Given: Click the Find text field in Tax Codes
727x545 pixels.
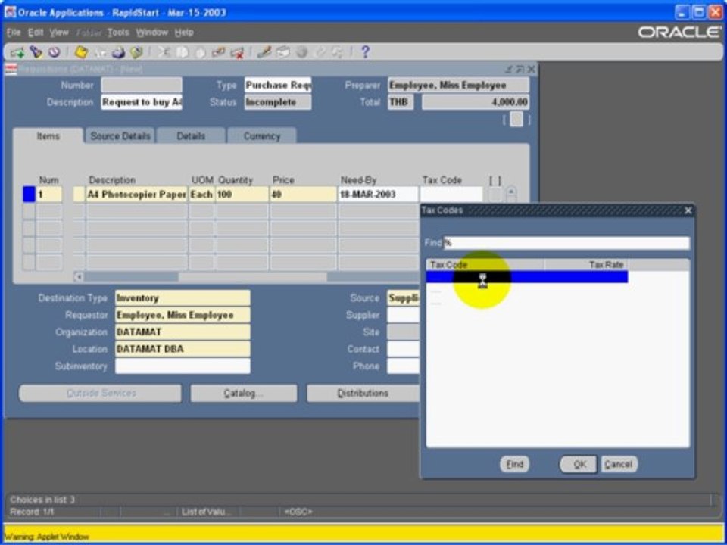Looking at the screenshot, I should pos(566,243).
